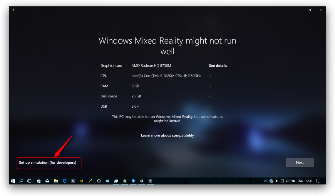The height and width of the screenshot is (196, 335).
Task: Open File Explorer from the taskbar
Action: coord(56,181)
